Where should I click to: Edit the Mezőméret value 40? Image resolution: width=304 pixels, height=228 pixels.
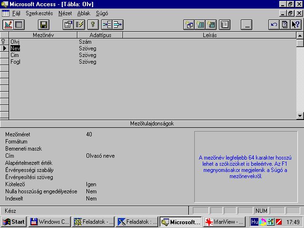click(89, 134)
